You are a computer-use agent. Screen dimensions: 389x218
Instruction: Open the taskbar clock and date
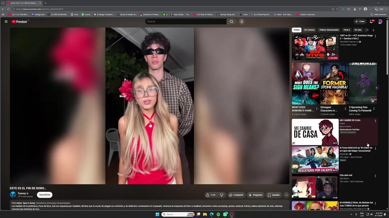click(379, 214)
